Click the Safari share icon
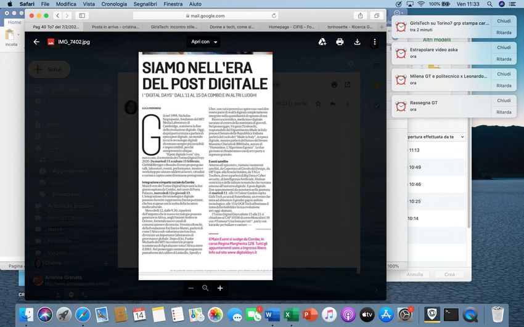Screen dimensions: 524x327 click(x=360, y=15)
